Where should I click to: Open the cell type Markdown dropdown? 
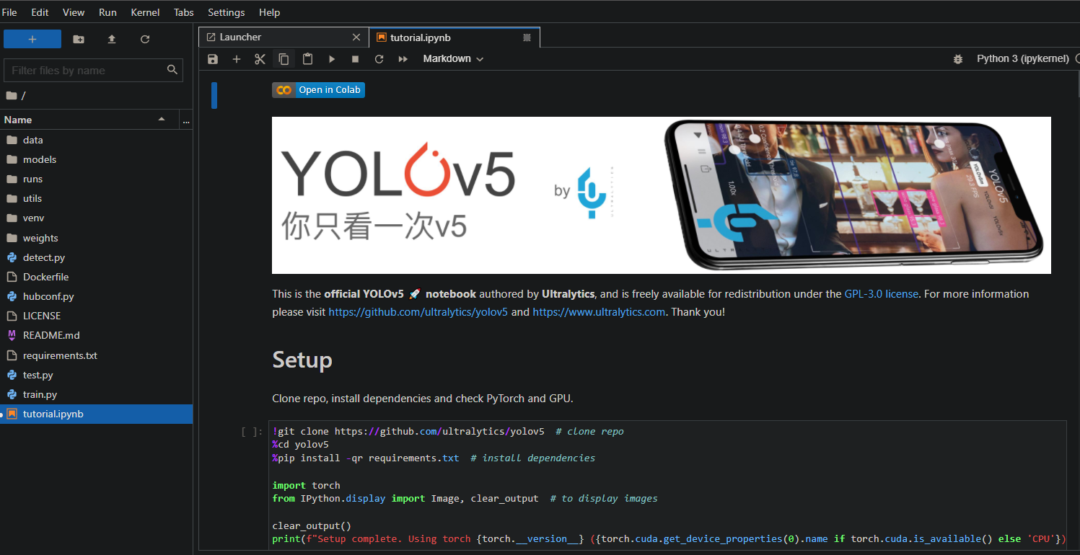coord(453,59)
